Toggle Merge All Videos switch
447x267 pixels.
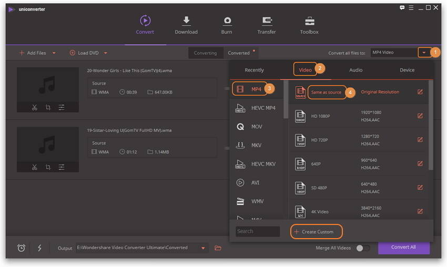363,248
